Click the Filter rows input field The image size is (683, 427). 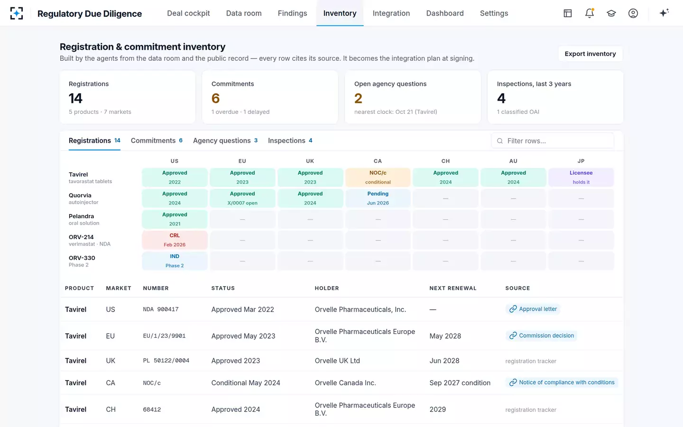pyautogui.click(x=553, y=141)
